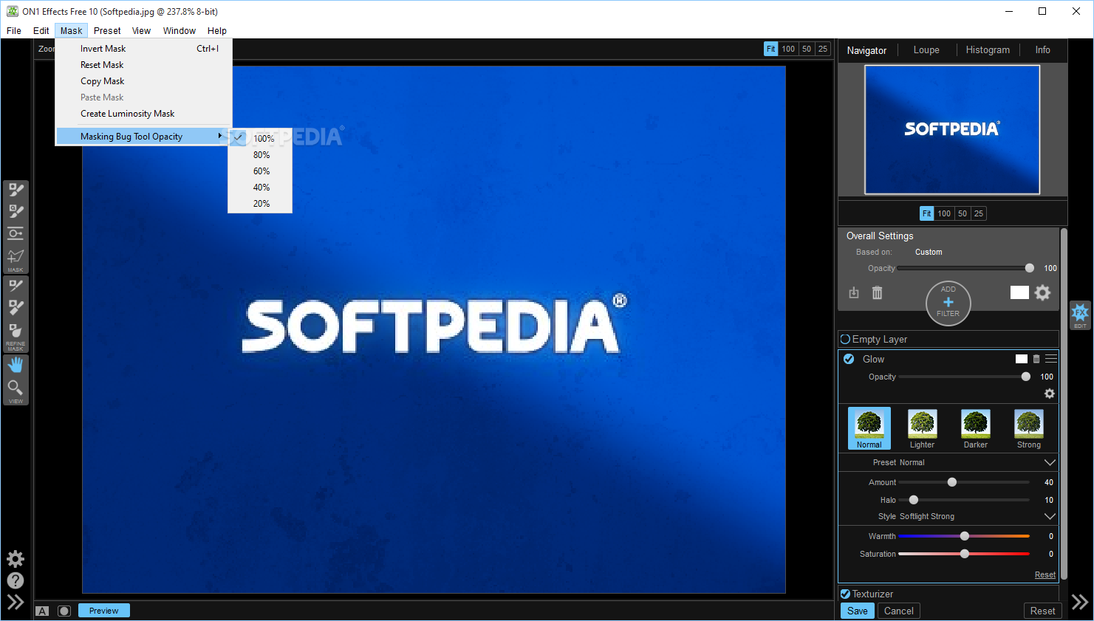Set Masking Bug opacity to 20%

[x=260, y=204]
